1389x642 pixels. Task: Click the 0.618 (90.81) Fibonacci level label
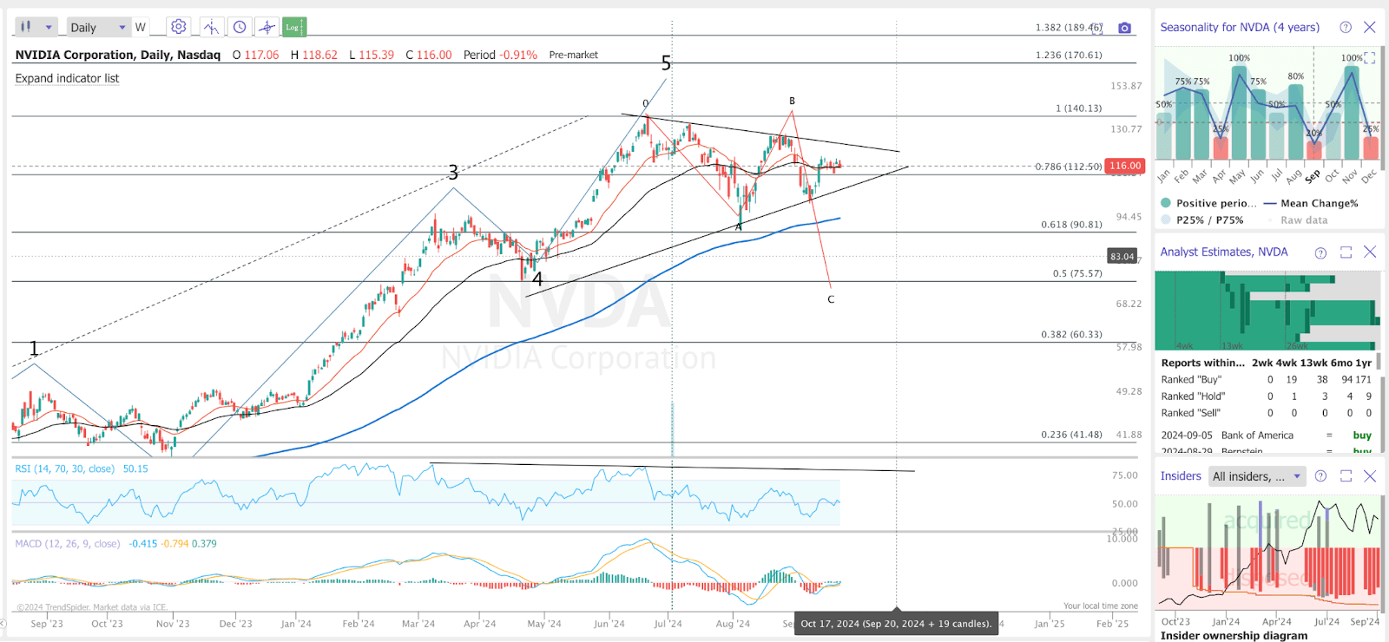1072,225
